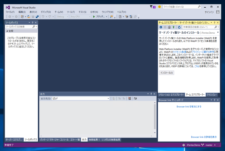The height and width of the screenshot is (151, 225).
Task: Collapse the 全般 toolbox group
Action: click(x=7, y=31)
